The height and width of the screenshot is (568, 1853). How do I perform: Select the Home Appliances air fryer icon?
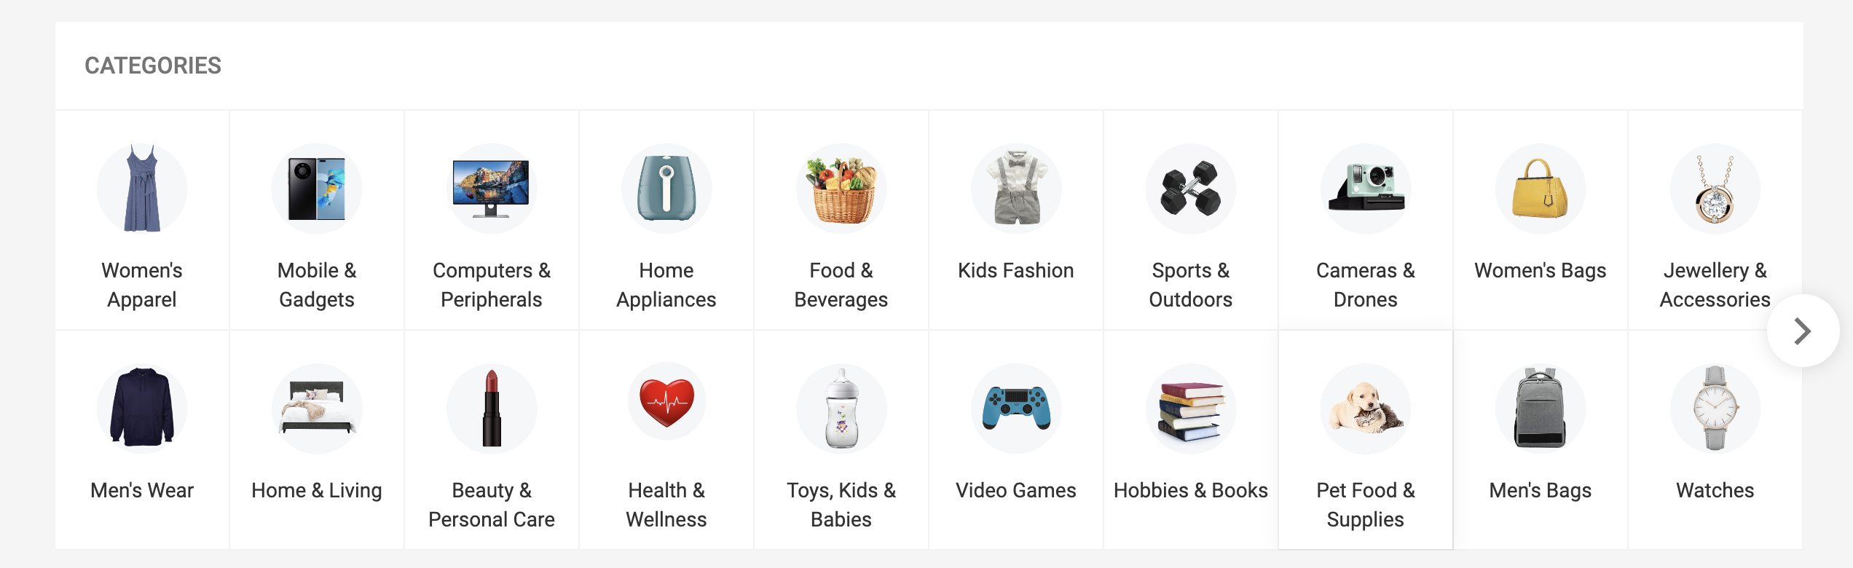[x=666, y=188]
